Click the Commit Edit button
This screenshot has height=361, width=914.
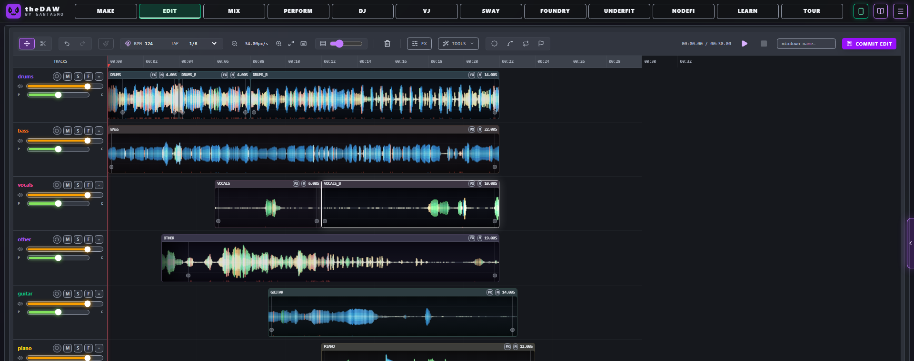click(869, 44)
